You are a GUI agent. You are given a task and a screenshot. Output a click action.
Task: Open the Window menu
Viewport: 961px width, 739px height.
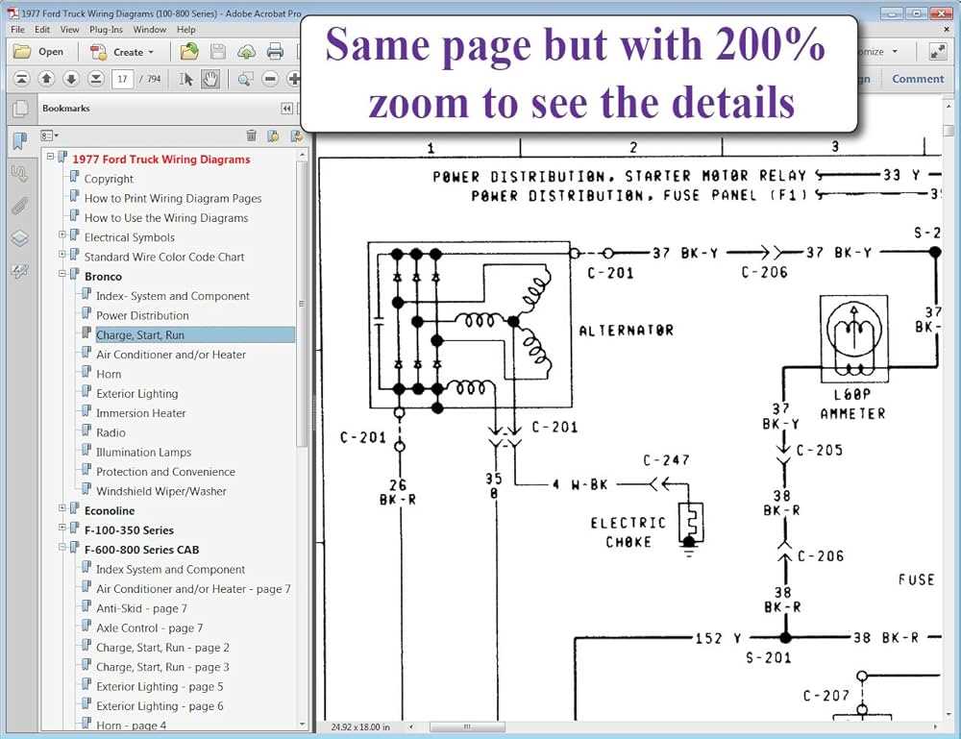coord(150,30)
